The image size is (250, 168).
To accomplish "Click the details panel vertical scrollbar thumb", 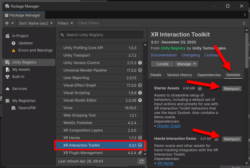I will click(247, 50).
